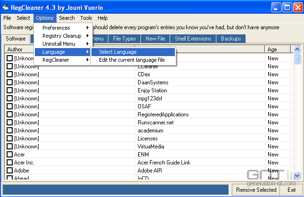Select the Enjoy Station program name

(x=152, y=90)
